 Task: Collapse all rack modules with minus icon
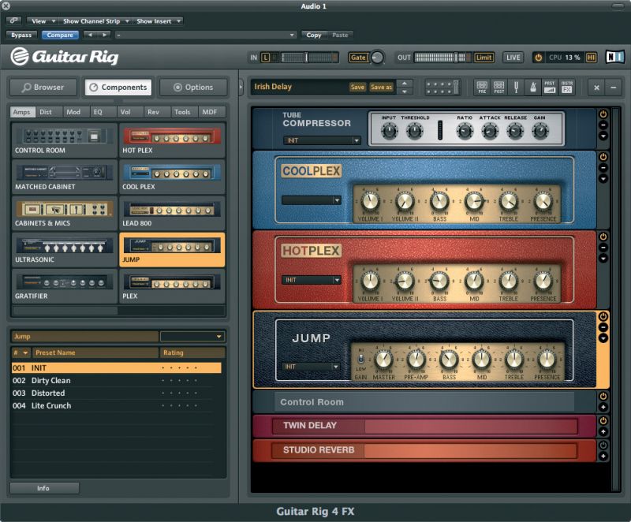click(614, 88)
